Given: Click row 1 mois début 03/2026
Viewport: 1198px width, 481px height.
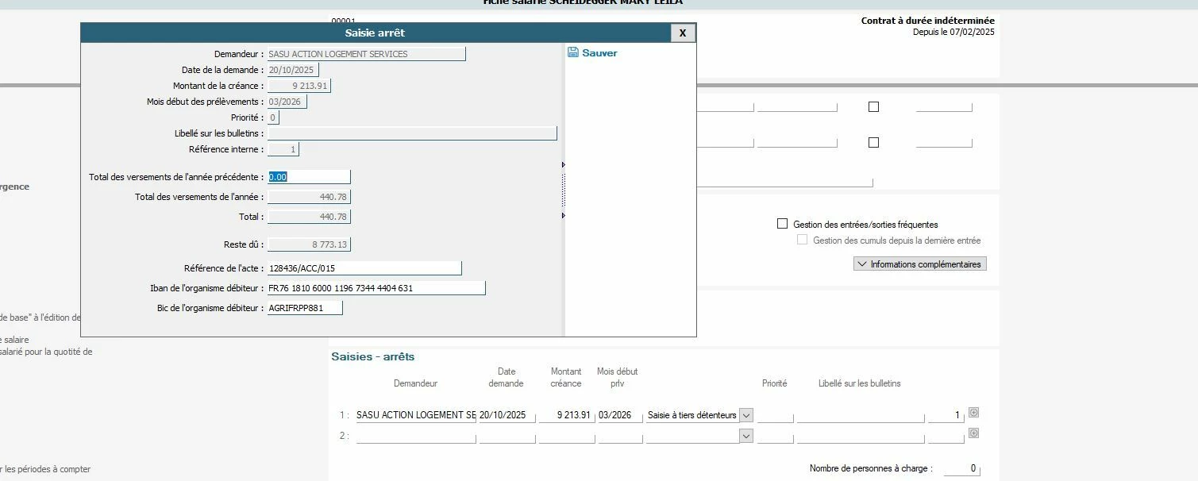Looking at the screenshot, I should (x=620, y=415).
